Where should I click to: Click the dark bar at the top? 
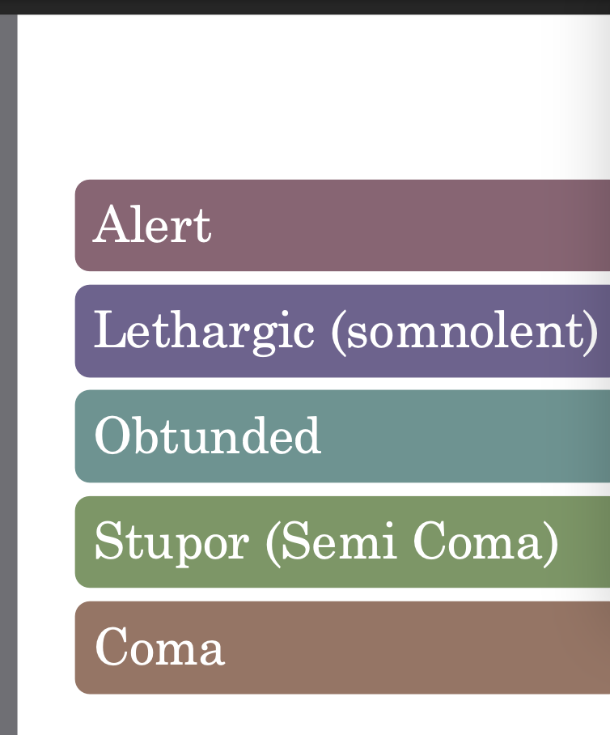[305, 6]
